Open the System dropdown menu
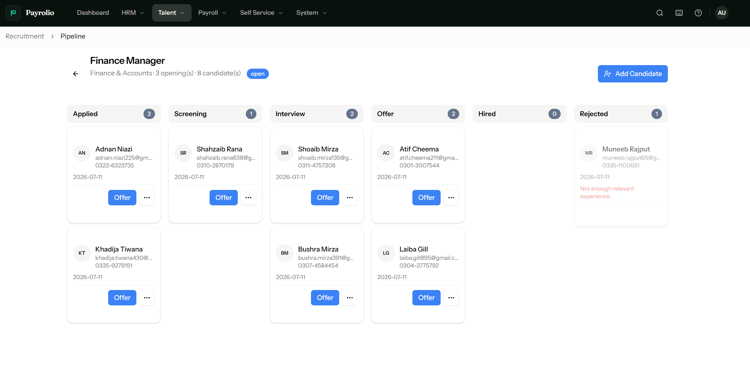Screen dimensions: 750x384 [311, 13]
